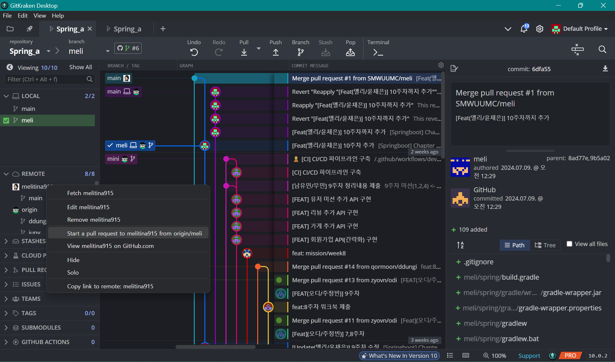615x362 pixels.
Task: Toggle the meli branch checkbox
Action: [x=6, y=120]
